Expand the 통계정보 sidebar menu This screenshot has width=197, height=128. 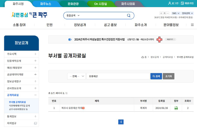(35, 117)
